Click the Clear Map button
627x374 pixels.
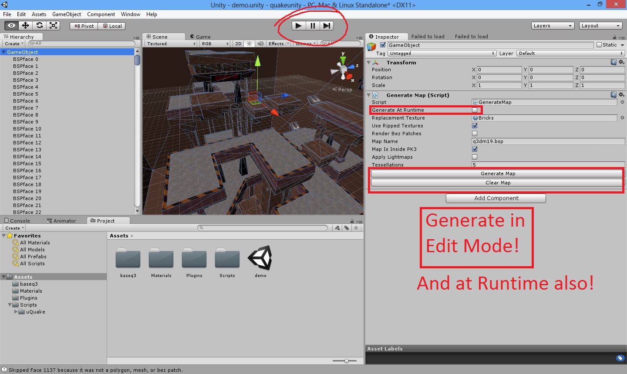(x=498, y=183)
